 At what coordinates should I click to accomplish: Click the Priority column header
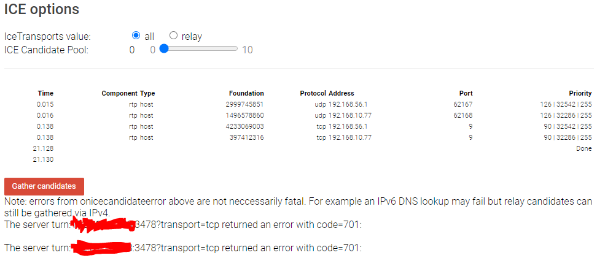[x=580, y=93]
